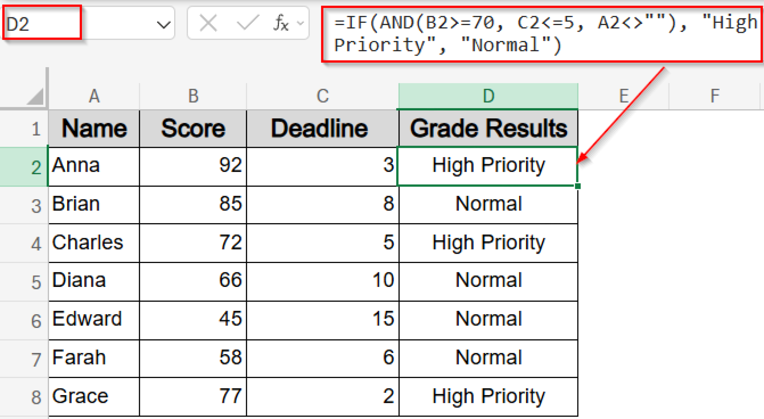The width and height of the screenshot is (764, 419).
Task: Select column header F
Action: point(715,96)
